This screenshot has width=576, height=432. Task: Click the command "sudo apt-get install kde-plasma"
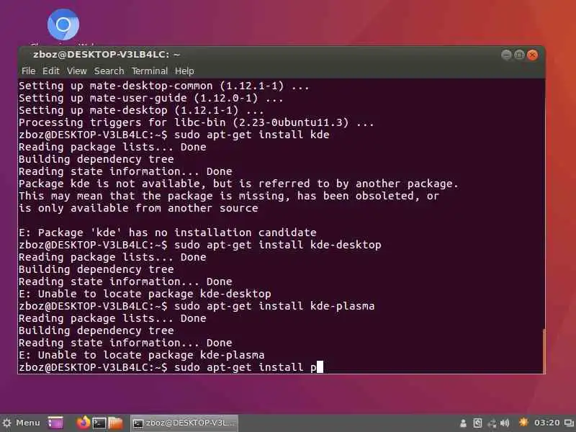point(274,306)
